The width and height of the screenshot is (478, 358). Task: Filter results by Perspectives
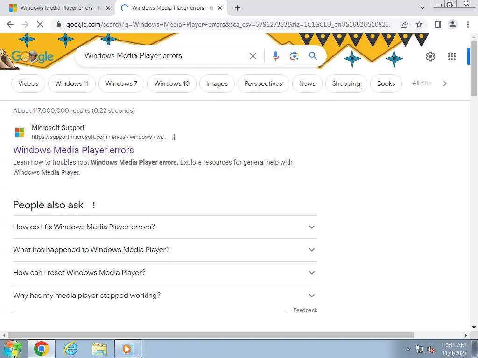[x=263, y=83]
